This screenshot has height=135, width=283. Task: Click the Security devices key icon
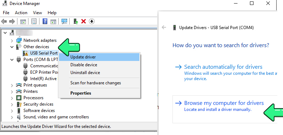click(19, 104)
